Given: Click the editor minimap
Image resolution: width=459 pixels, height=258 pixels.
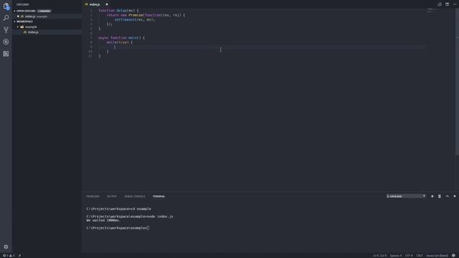Looking at the screenshot, I should point(432,11).
